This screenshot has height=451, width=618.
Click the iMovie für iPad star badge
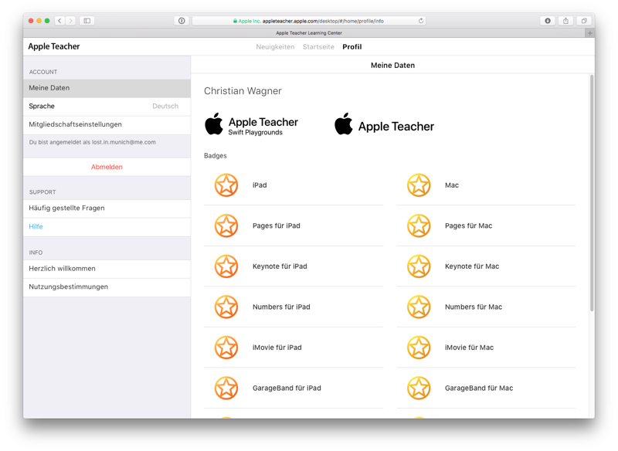pos(226,348)
